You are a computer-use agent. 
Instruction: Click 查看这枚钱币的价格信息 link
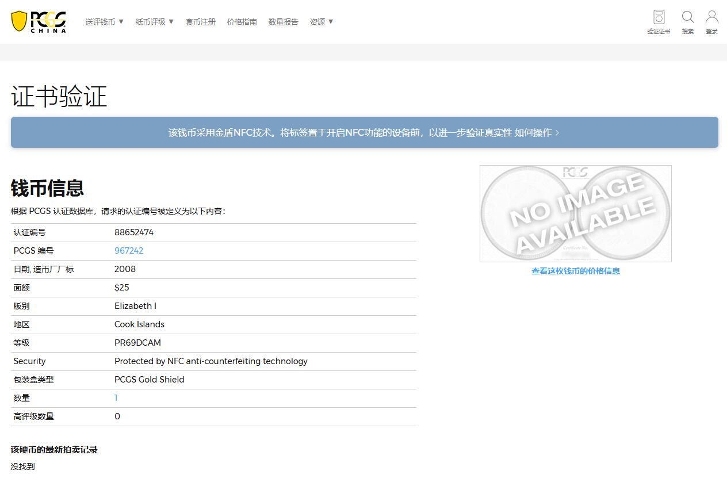click(576, 271)
